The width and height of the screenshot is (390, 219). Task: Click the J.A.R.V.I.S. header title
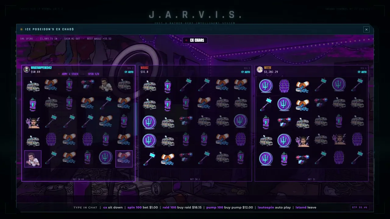pyautogui.click(x=195, y=15)
